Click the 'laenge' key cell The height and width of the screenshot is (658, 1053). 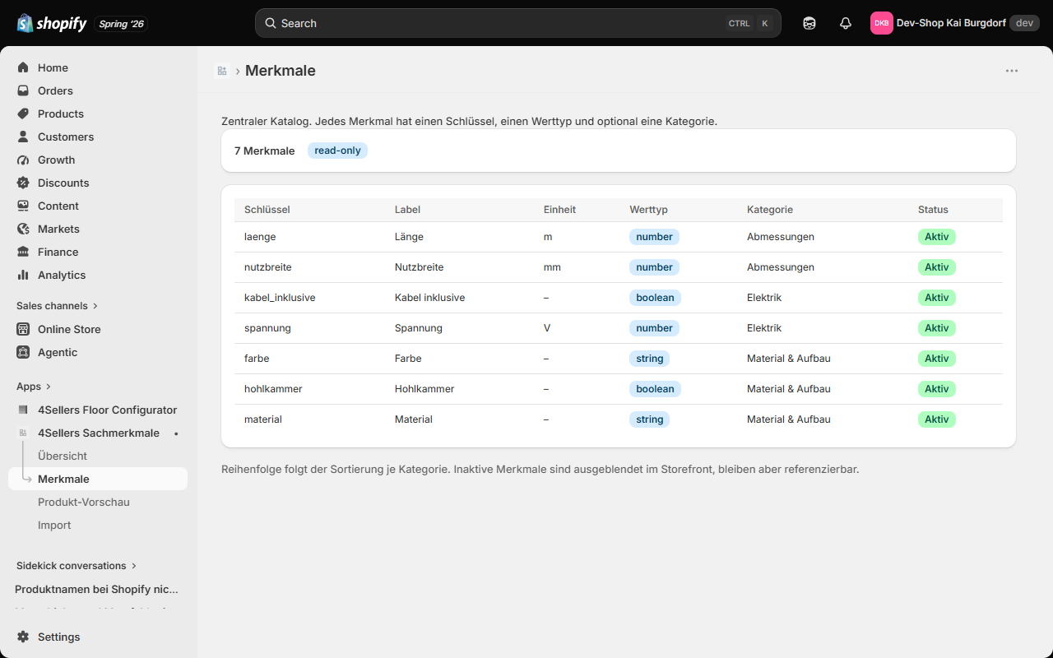click(260, 237)
